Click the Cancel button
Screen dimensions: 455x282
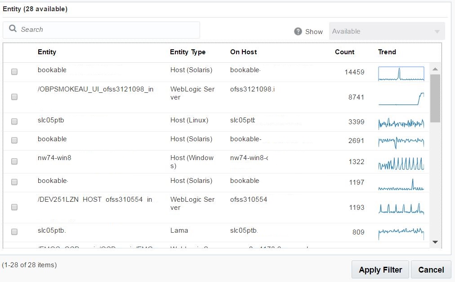[431, 269]
